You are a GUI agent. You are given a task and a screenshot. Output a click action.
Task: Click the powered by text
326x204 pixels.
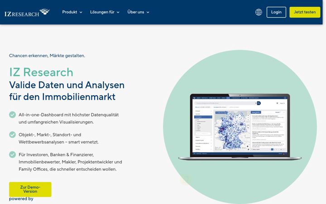(21, 199)
